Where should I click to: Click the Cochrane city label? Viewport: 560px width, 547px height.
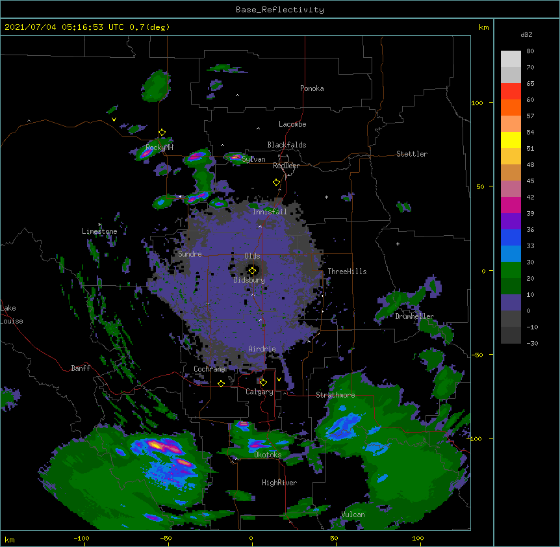click(x=209, y=369)
